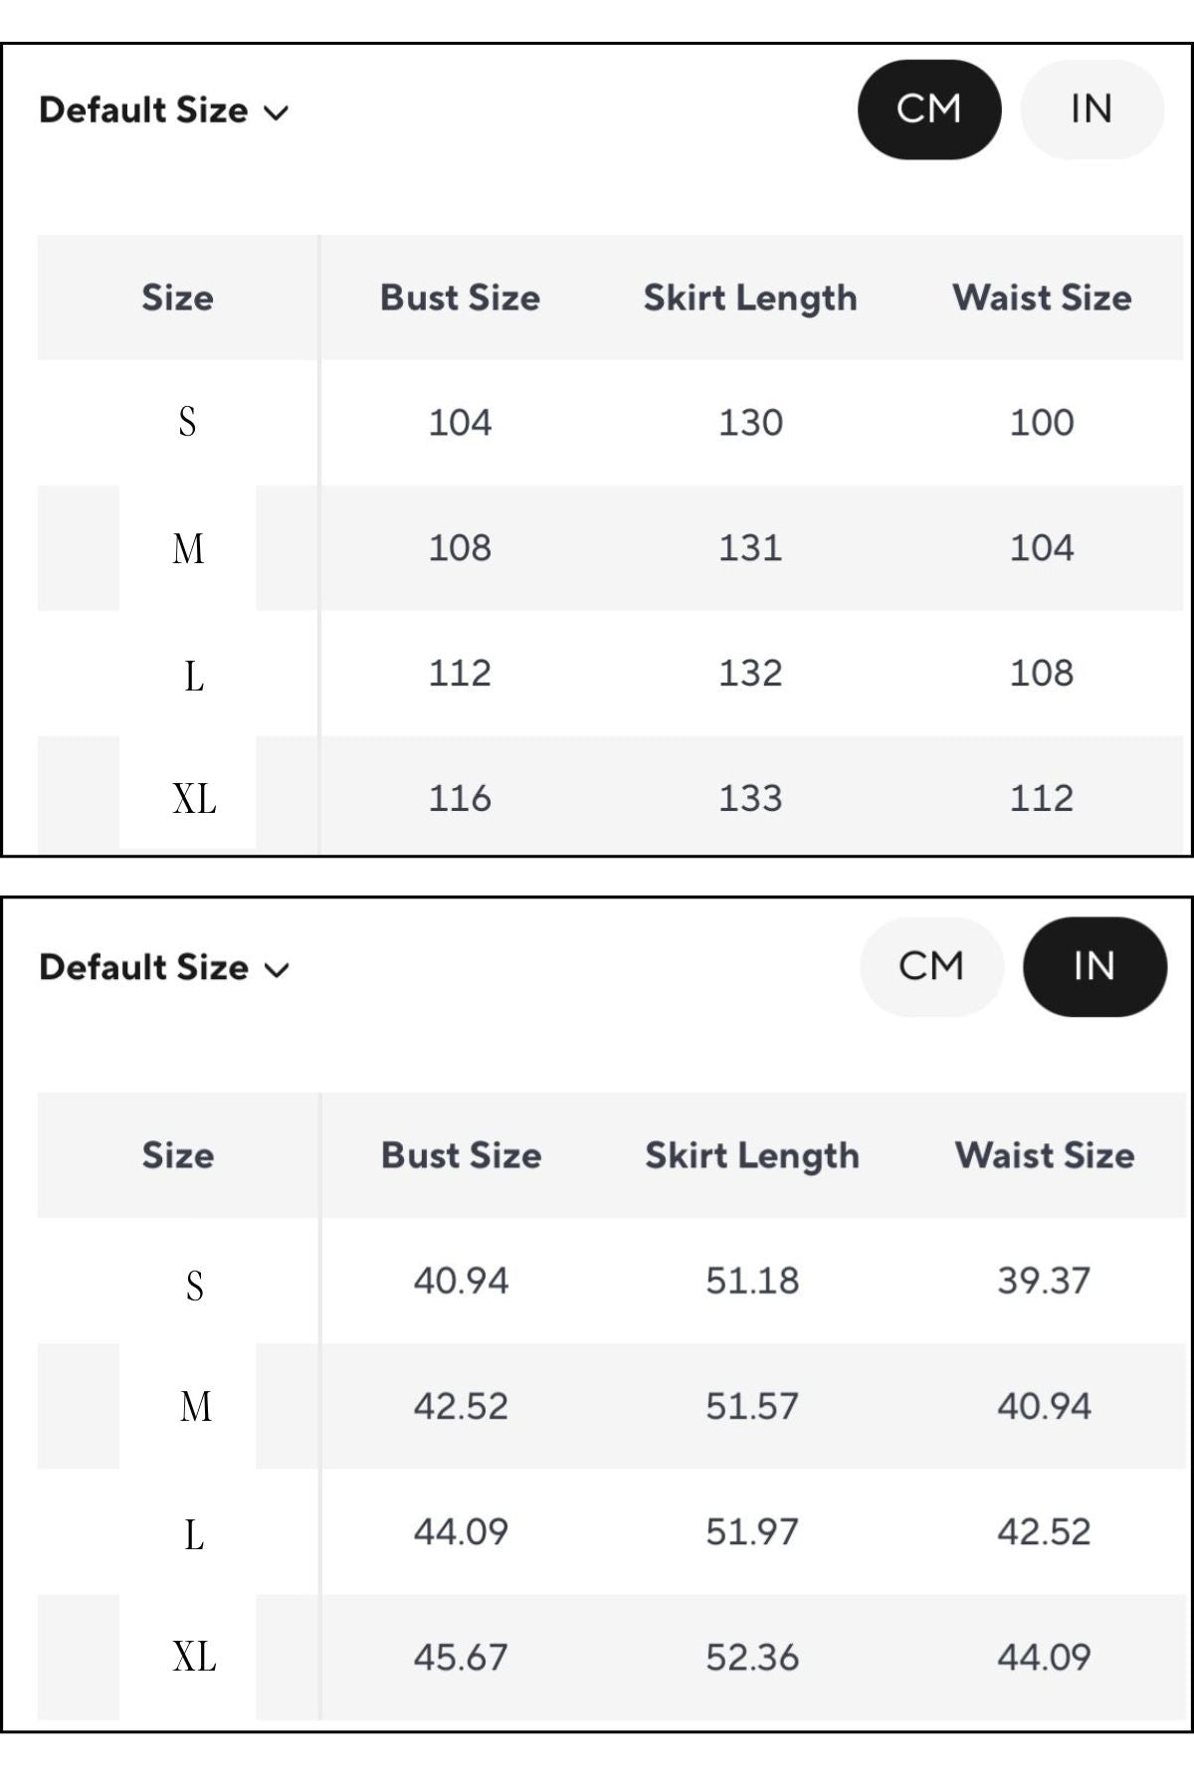This screenshot has width=1194, height=1791.
Task: Switch upper chart to IN units
Action: [1092, 109]
